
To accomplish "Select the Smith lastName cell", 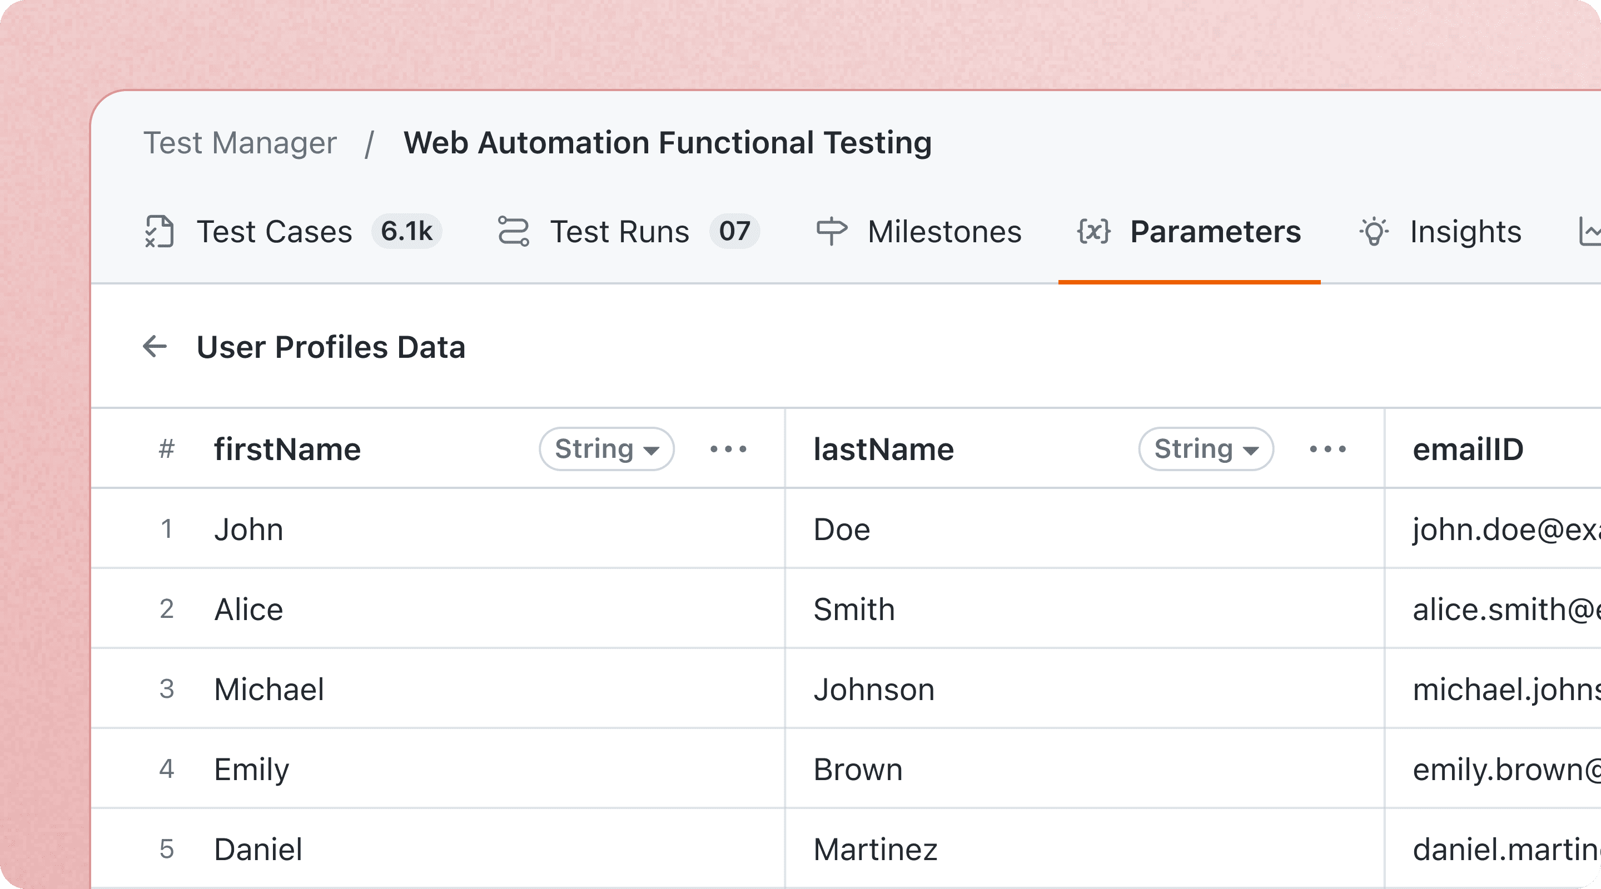I will (x=854, y=610).
